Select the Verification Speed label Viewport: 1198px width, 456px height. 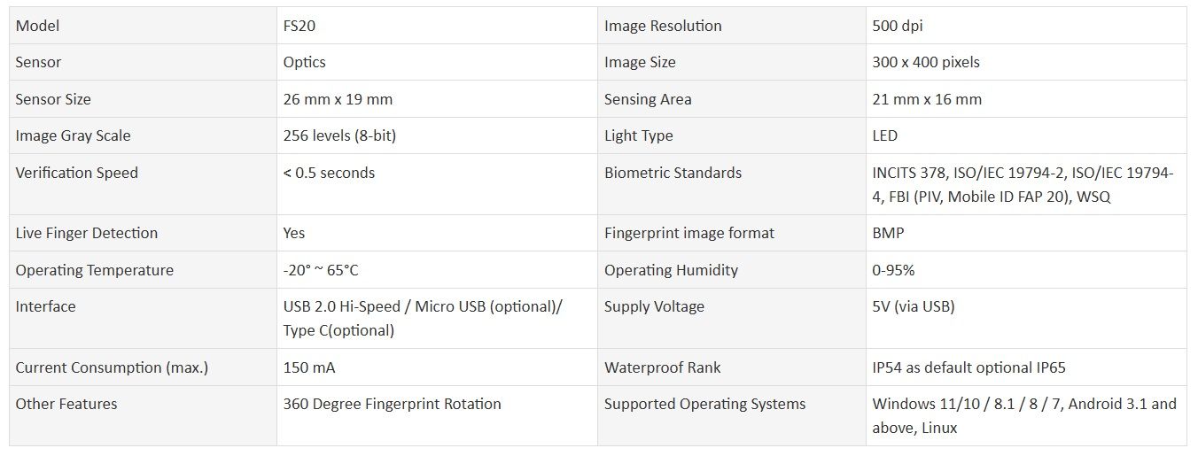[77, 173]
